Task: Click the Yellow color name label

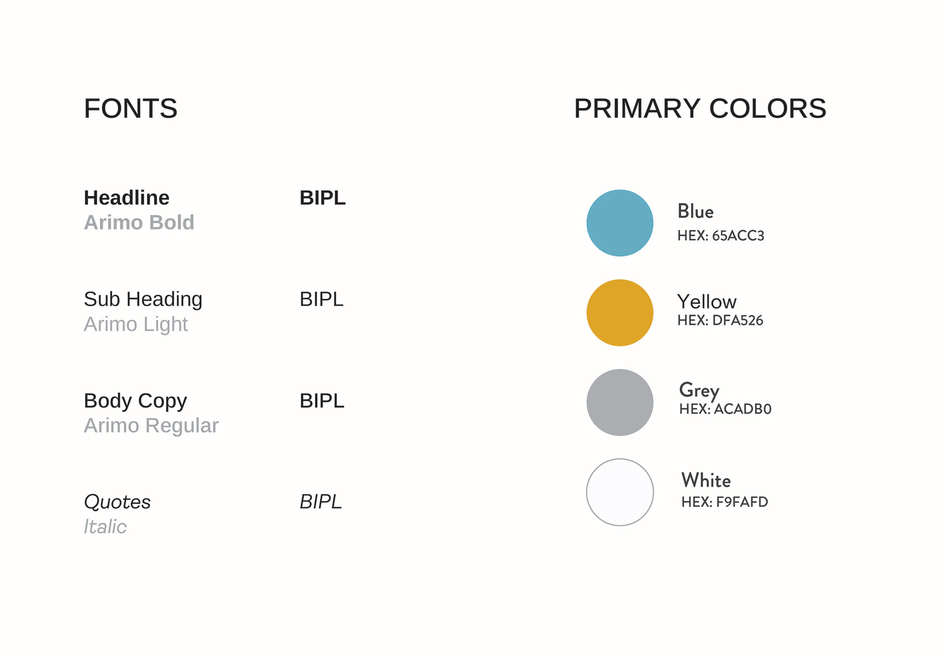Action: point(707,302)
